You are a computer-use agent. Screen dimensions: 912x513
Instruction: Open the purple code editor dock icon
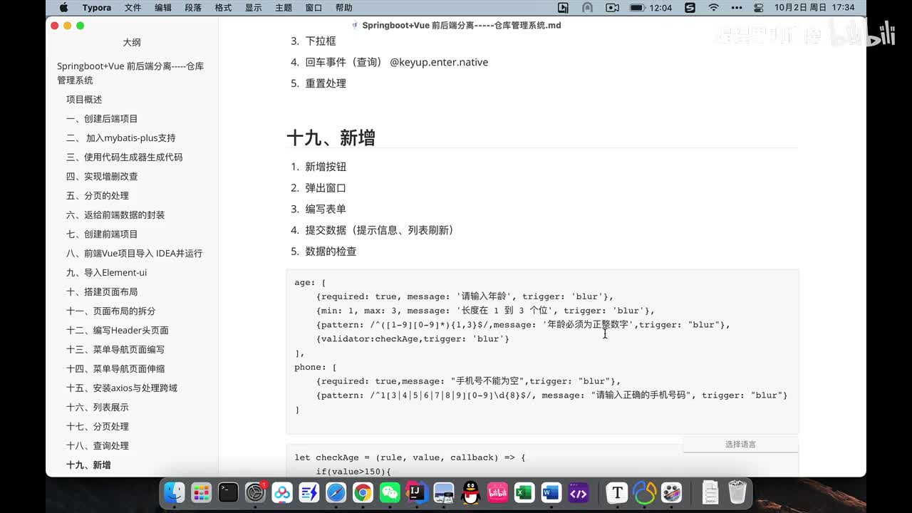click(x=579, y=492)
